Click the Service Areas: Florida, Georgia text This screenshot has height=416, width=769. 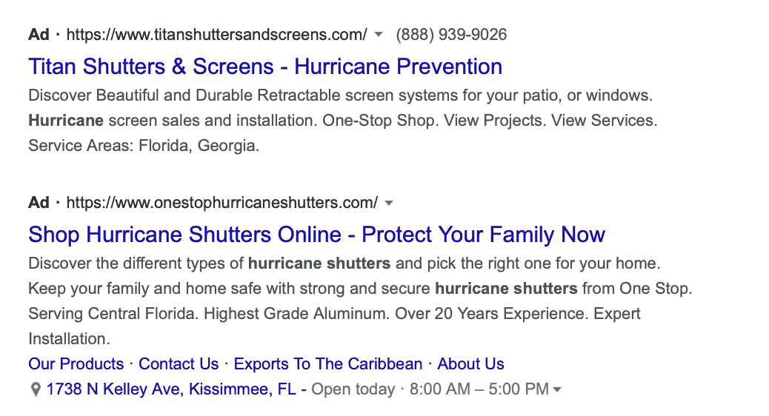144,146
